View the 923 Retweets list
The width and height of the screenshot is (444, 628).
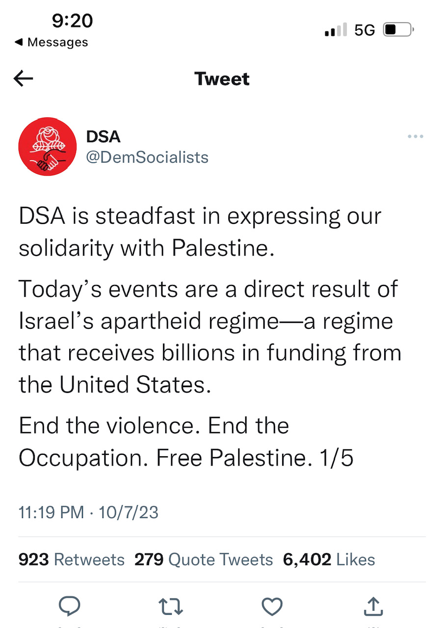(72, 559)
